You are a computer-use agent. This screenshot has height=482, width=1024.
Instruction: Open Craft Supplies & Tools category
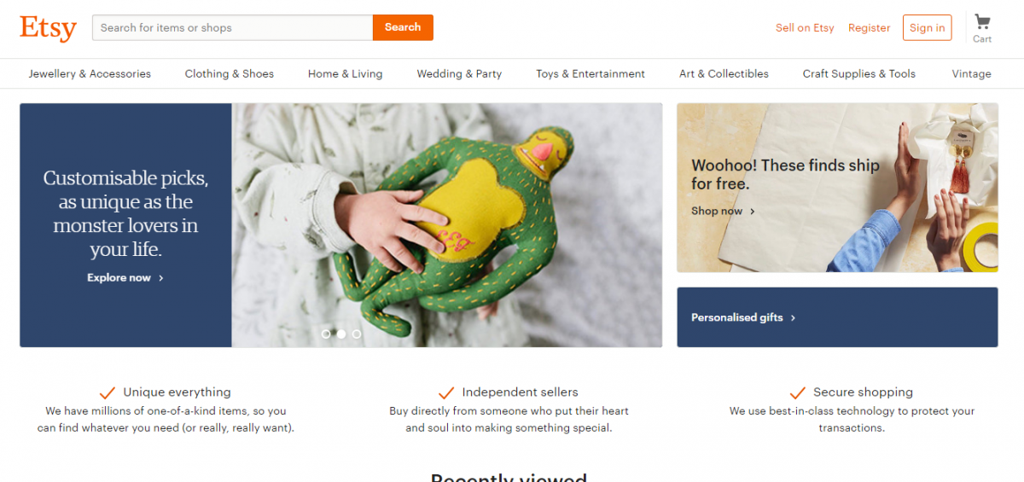point(859,74)
